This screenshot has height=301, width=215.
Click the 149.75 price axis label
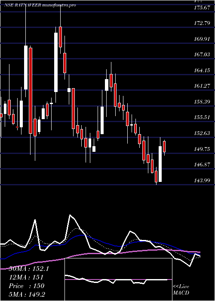(x=202, y=149)
